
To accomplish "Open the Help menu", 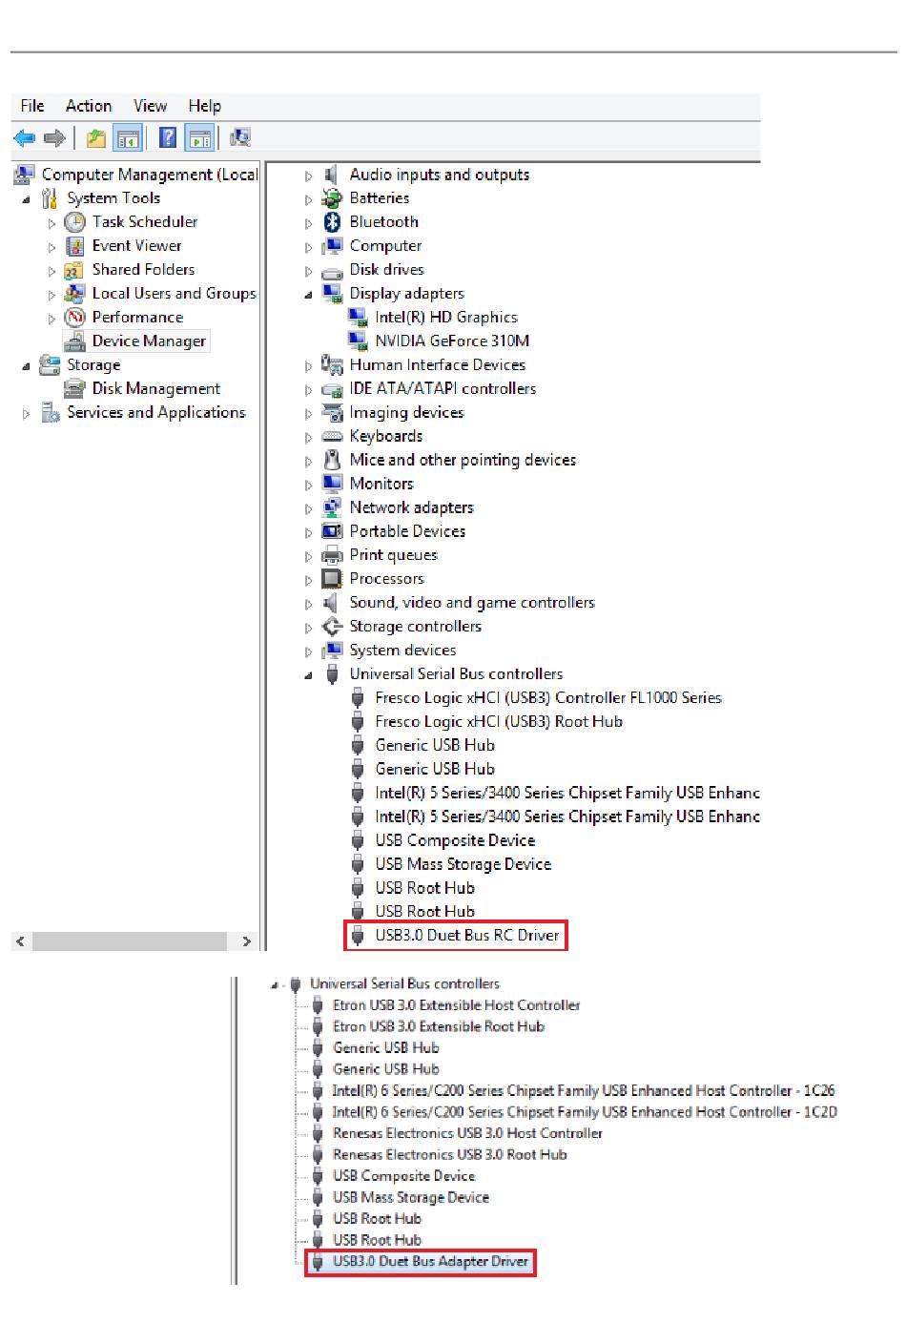I will pos(204,106).
